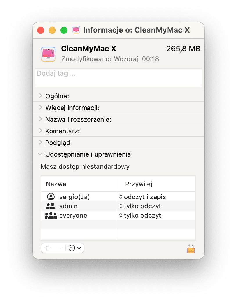Click the window title 'Informacje o: CleanMyMac X'
Viewport: 237px width, 302px height.
tap(136, 30)
